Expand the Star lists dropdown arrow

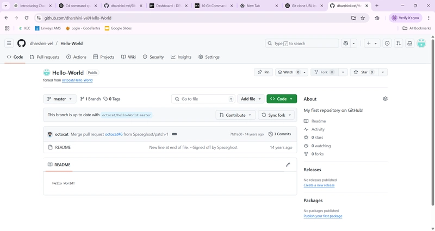(383, 72)
